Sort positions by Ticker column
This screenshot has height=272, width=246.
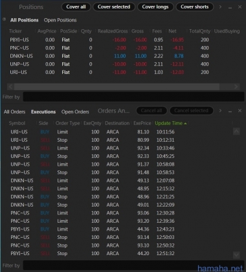point(16,31)
